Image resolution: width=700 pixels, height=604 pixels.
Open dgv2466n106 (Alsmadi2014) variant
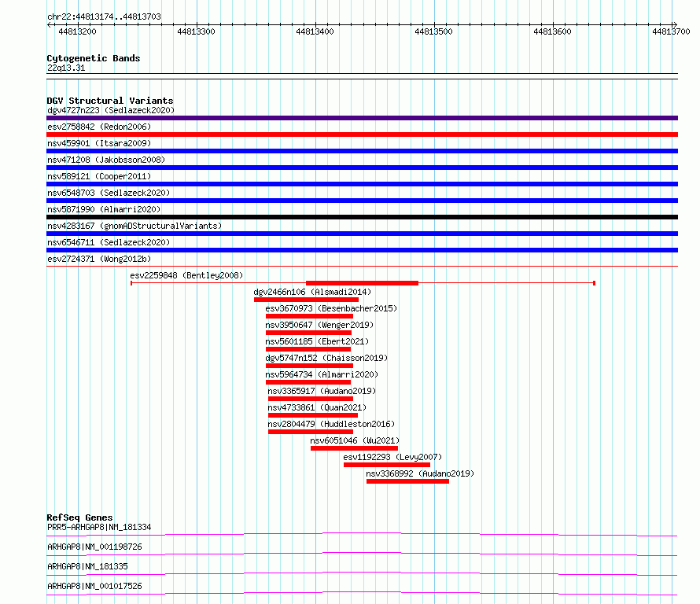pyautogui.click(x=312, y=292)
